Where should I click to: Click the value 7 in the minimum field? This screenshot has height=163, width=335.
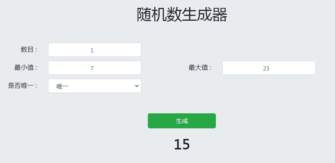point(92,68)
